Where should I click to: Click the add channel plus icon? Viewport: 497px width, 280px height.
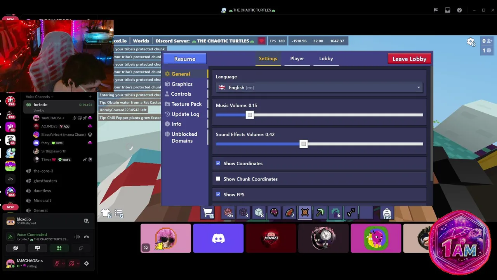(x=90, y=97)
